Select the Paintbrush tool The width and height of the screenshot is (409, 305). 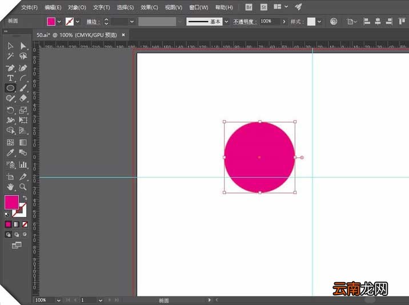click(23, 88)
